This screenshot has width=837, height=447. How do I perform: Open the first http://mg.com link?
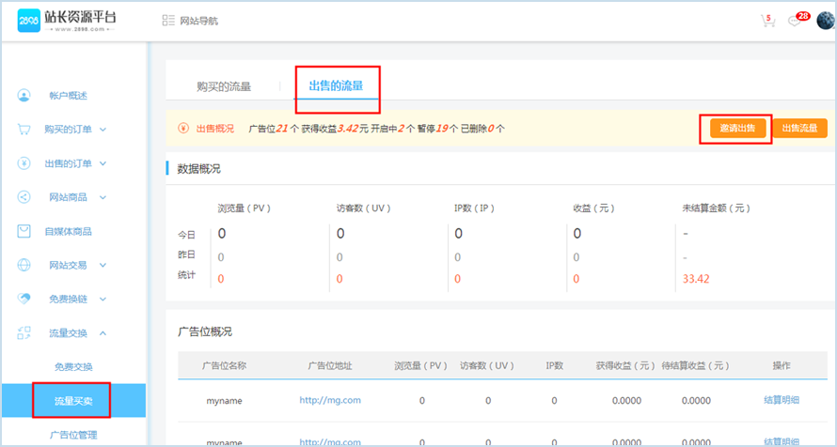(x=329, y=401)
